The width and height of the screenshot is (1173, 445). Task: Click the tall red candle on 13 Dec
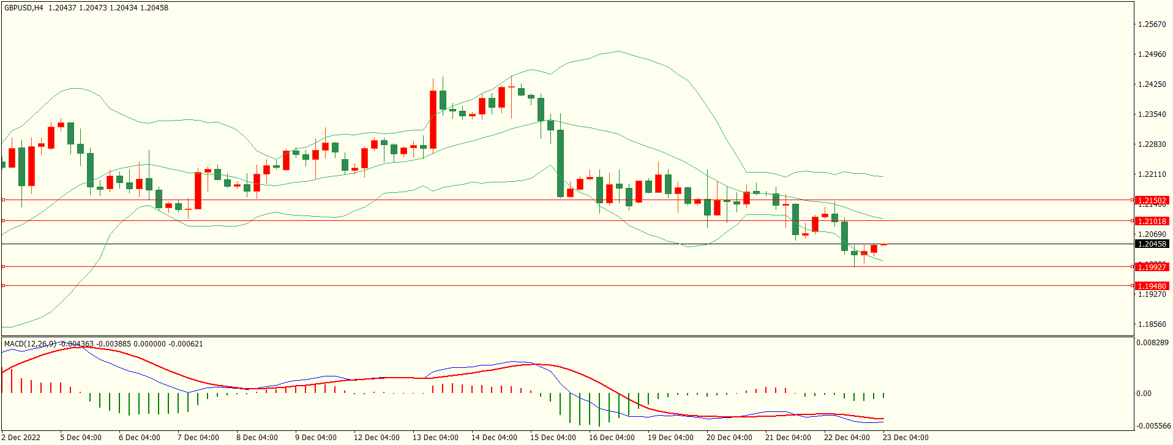point(433,119)
